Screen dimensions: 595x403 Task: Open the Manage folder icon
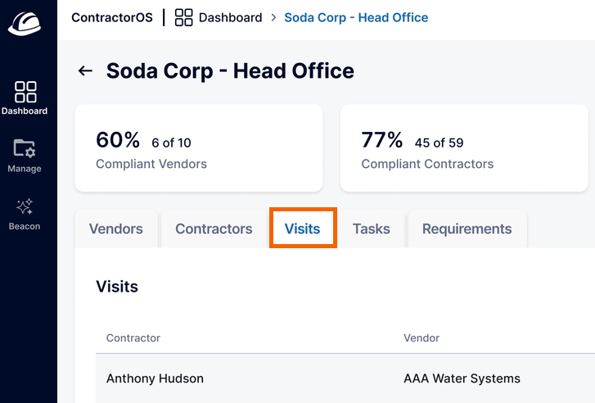(x=25, y=148)
